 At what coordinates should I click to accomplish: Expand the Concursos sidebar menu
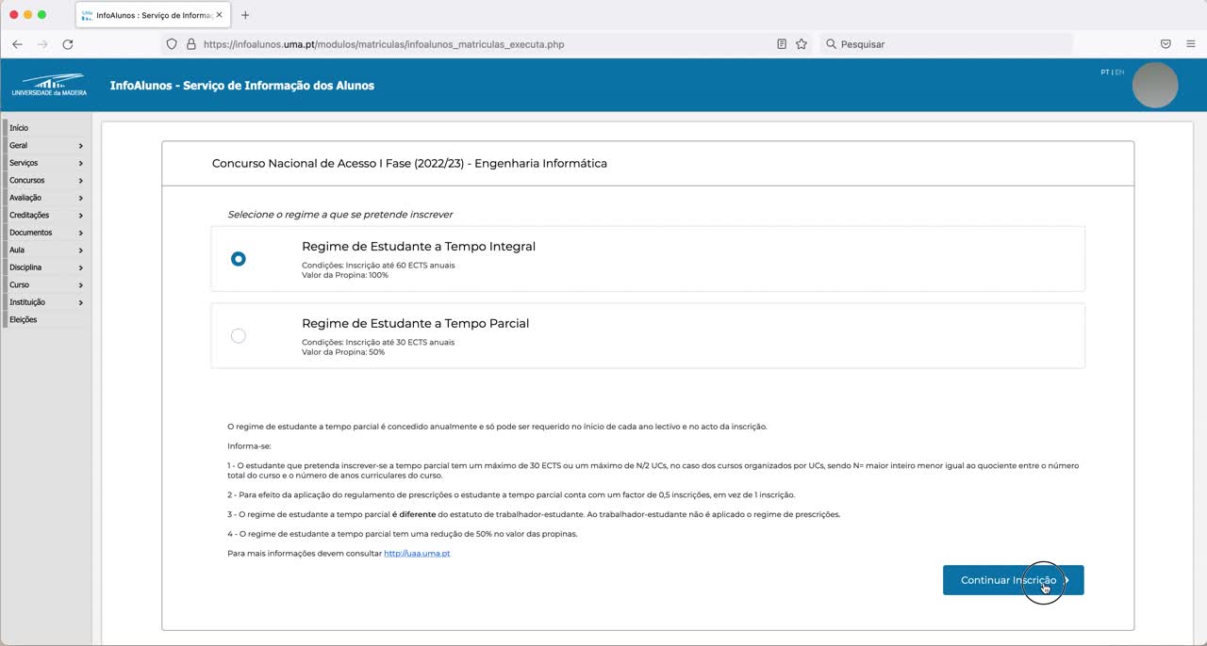click(x=44, y=181)
